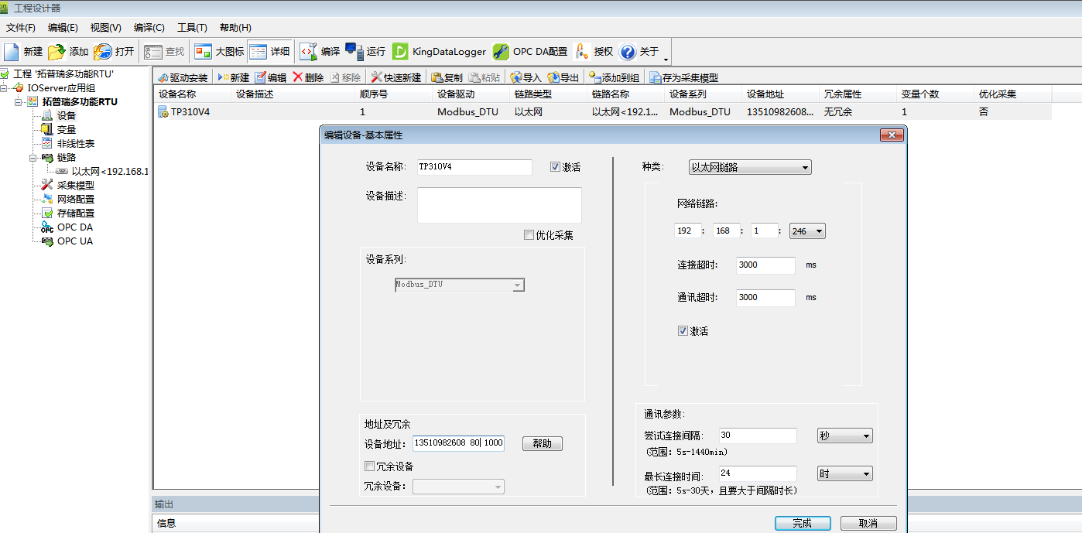Image resolution: width=1082 pixels, height=533 pixels.
Task: Click the red 删除 delete icon
Action: pos(298,77)
